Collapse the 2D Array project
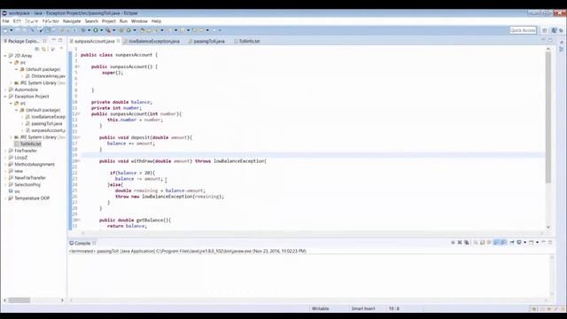567x319 pixels. click(5, 56)
